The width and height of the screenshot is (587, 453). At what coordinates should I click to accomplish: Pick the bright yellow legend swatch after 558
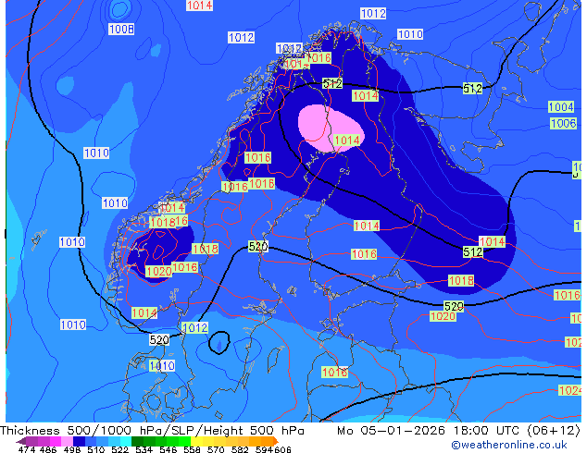coord(196,441)
